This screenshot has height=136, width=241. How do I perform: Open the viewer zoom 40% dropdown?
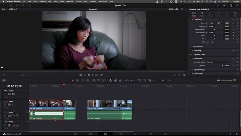4,9
